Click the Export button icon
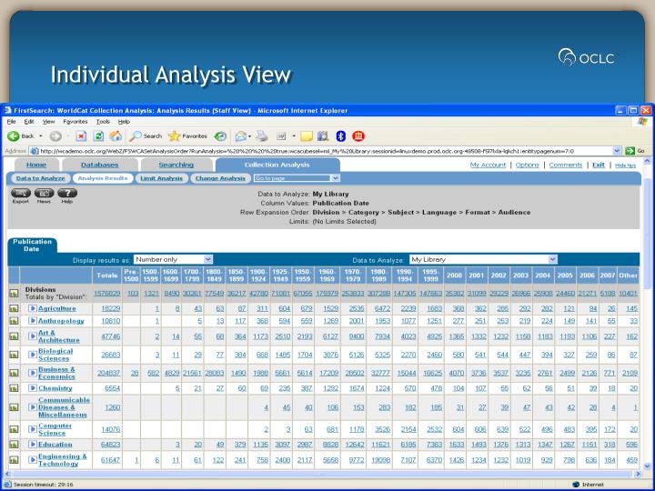This screenshot has height=491, width=655. click(x=20, y=194)
